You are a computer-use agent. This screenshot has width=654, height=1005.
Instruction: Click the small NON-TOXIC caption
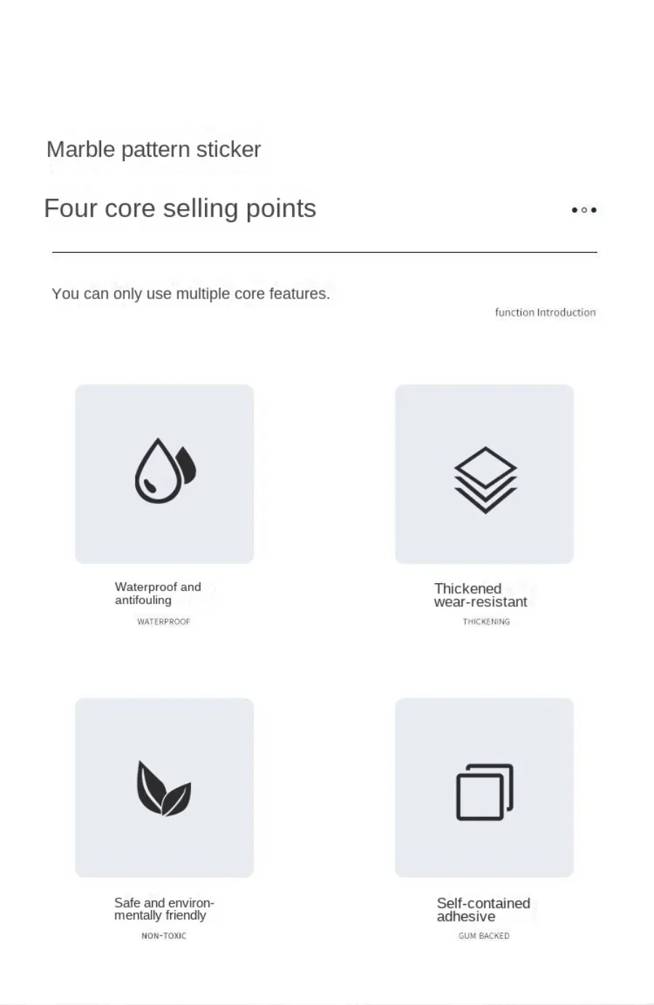(163, 936)
